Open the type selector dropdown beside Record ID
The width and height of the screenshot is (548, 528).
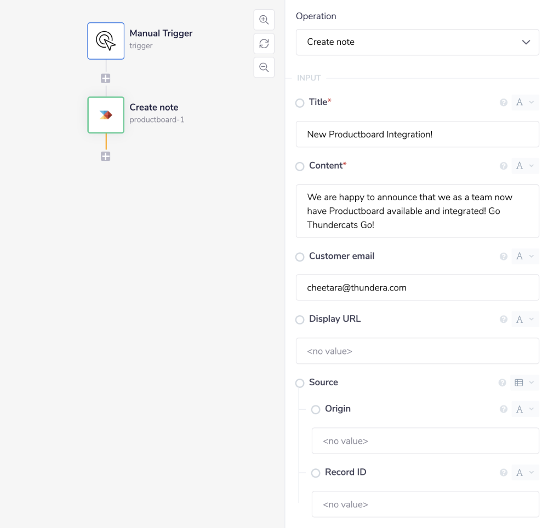pyautogui.click(x=525, y=472)
